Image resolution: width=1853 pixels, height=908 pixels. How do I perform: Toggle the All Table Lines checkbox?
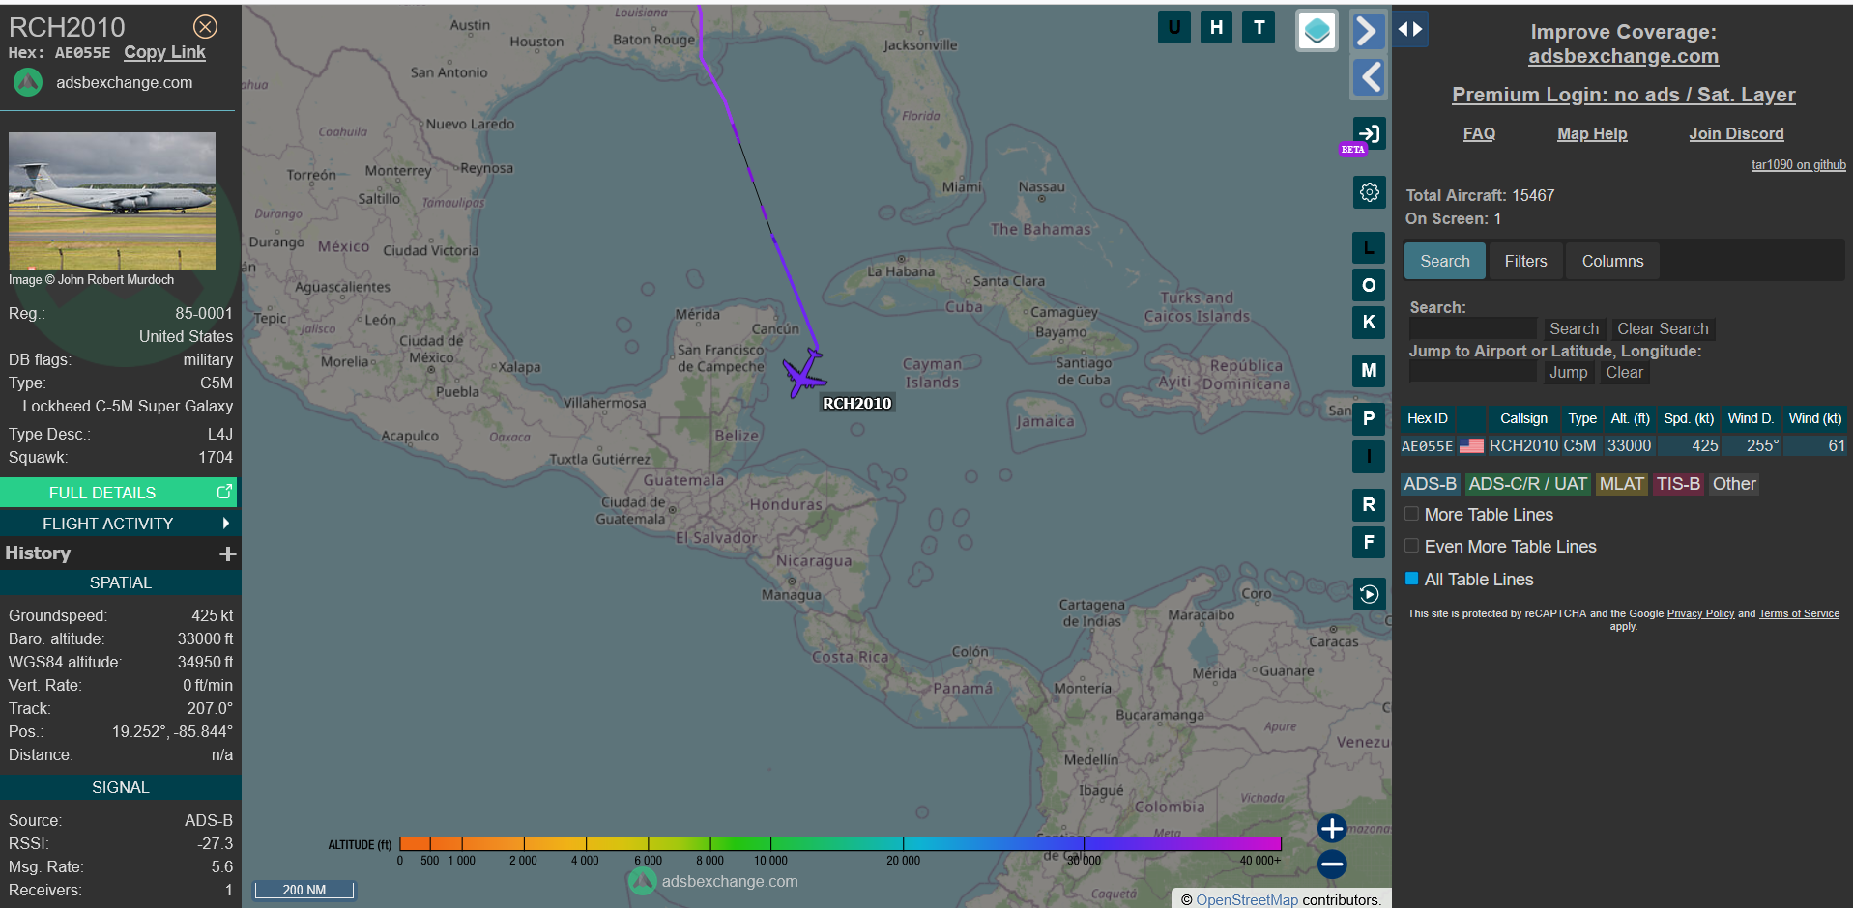coord(1411,579)
